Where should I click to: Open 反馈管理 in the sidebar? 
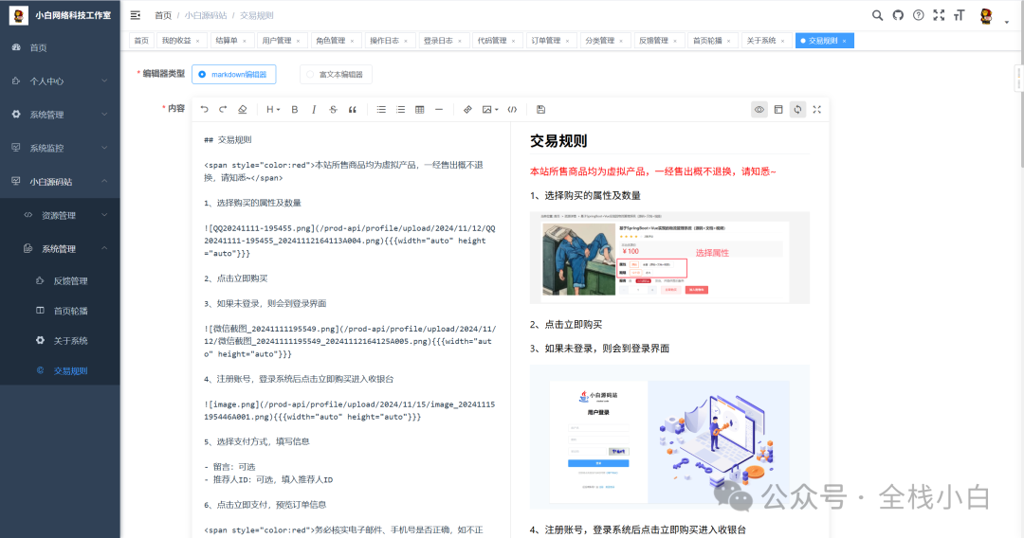60,281
